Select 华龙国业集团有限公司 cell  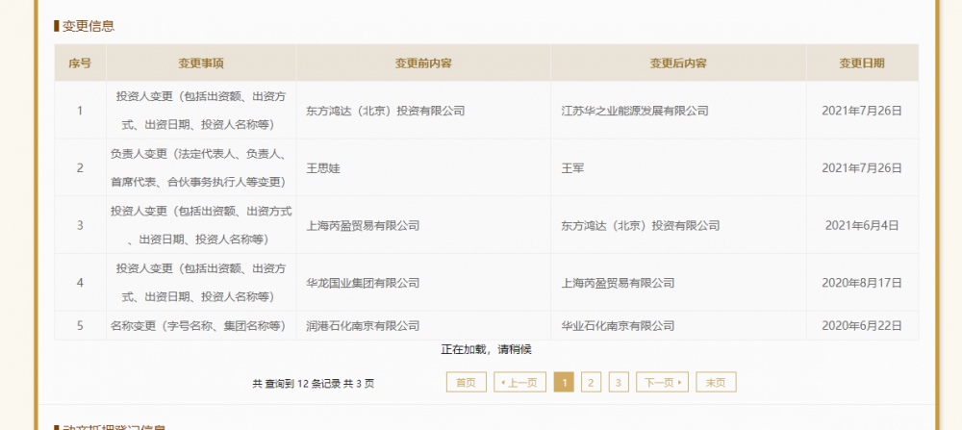pos(363,283)
